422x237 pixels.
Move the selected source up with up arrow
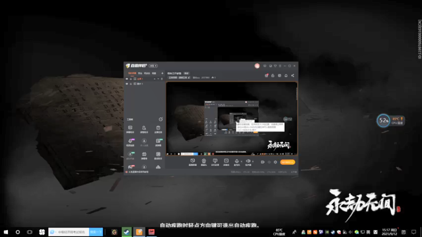(x=155, y=79)
